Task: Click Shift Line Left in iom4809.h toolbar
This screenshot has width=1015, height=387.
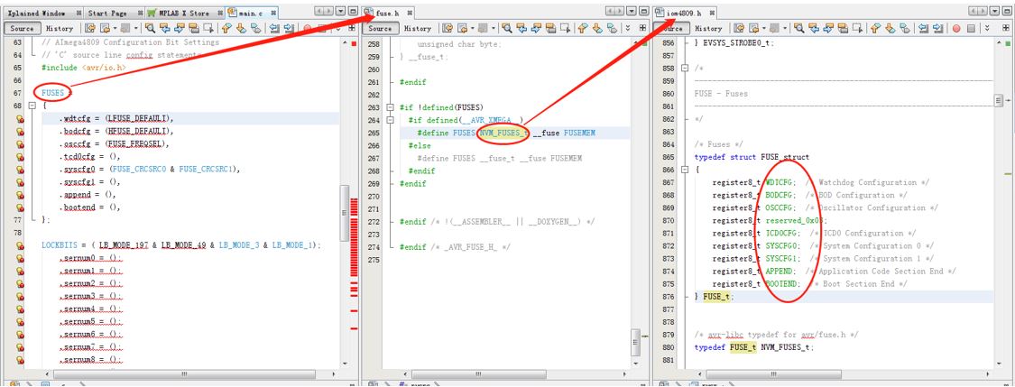Action: click(x=923, y=29)
